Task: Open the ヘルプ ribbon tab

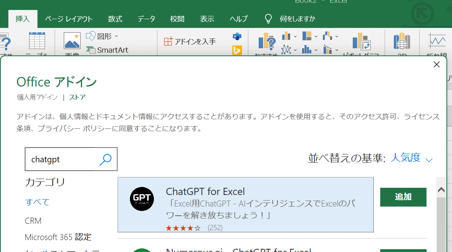Action: 238,19
